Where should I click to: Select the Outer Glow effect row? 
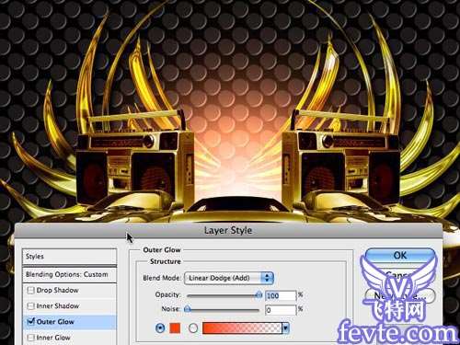point(70,322)
